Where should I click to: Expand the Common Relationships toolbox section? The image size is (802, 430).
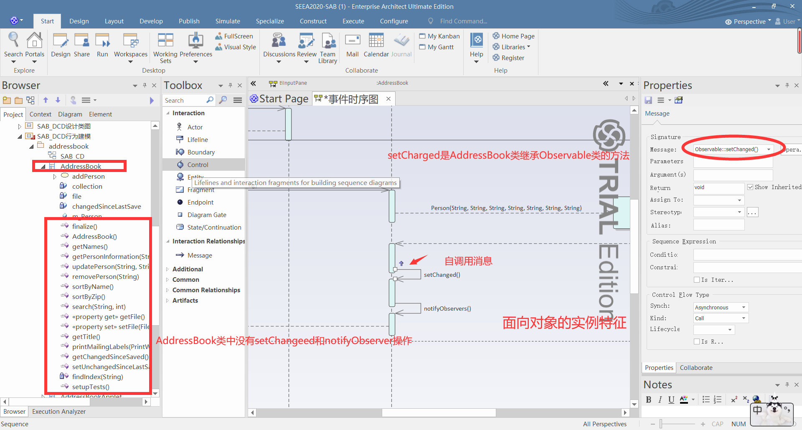point(168,290)
